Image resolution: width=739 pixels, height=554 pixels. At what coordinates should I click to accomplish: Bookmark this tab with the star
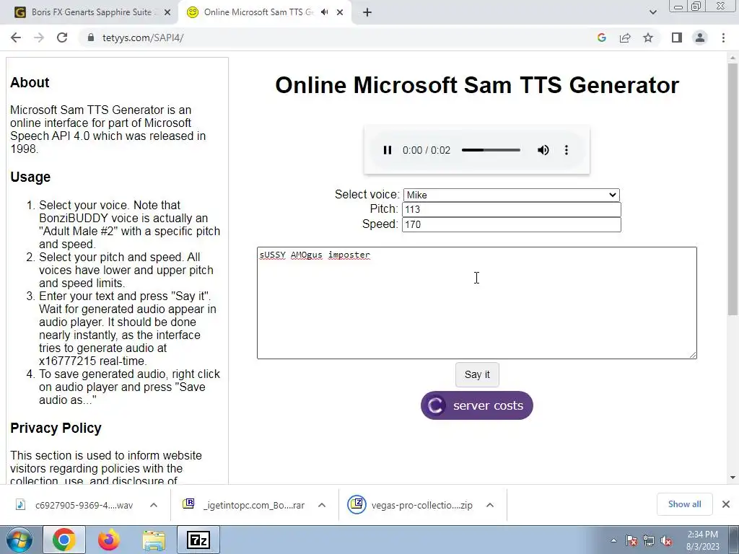[648, 38]
